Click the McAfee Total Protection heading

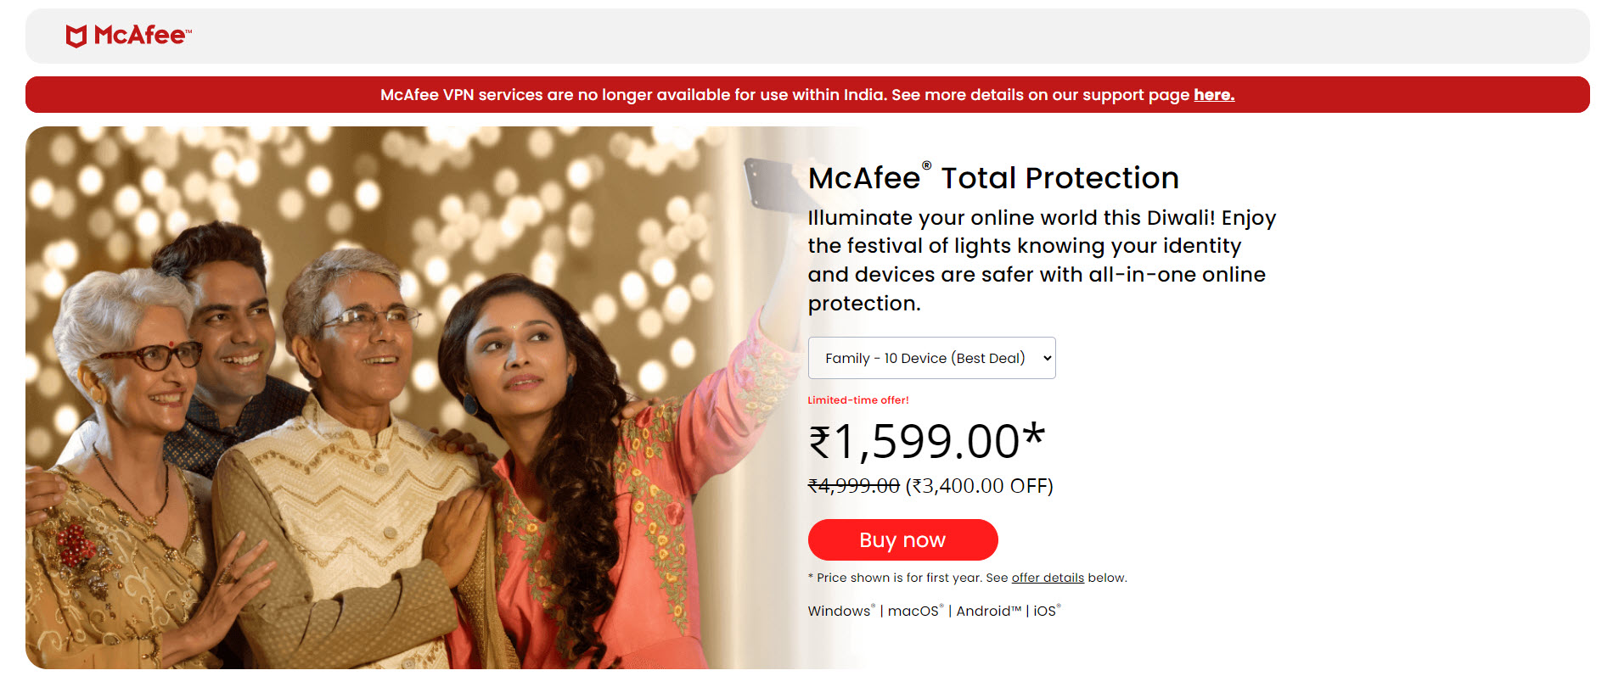(x=992, y=178)
